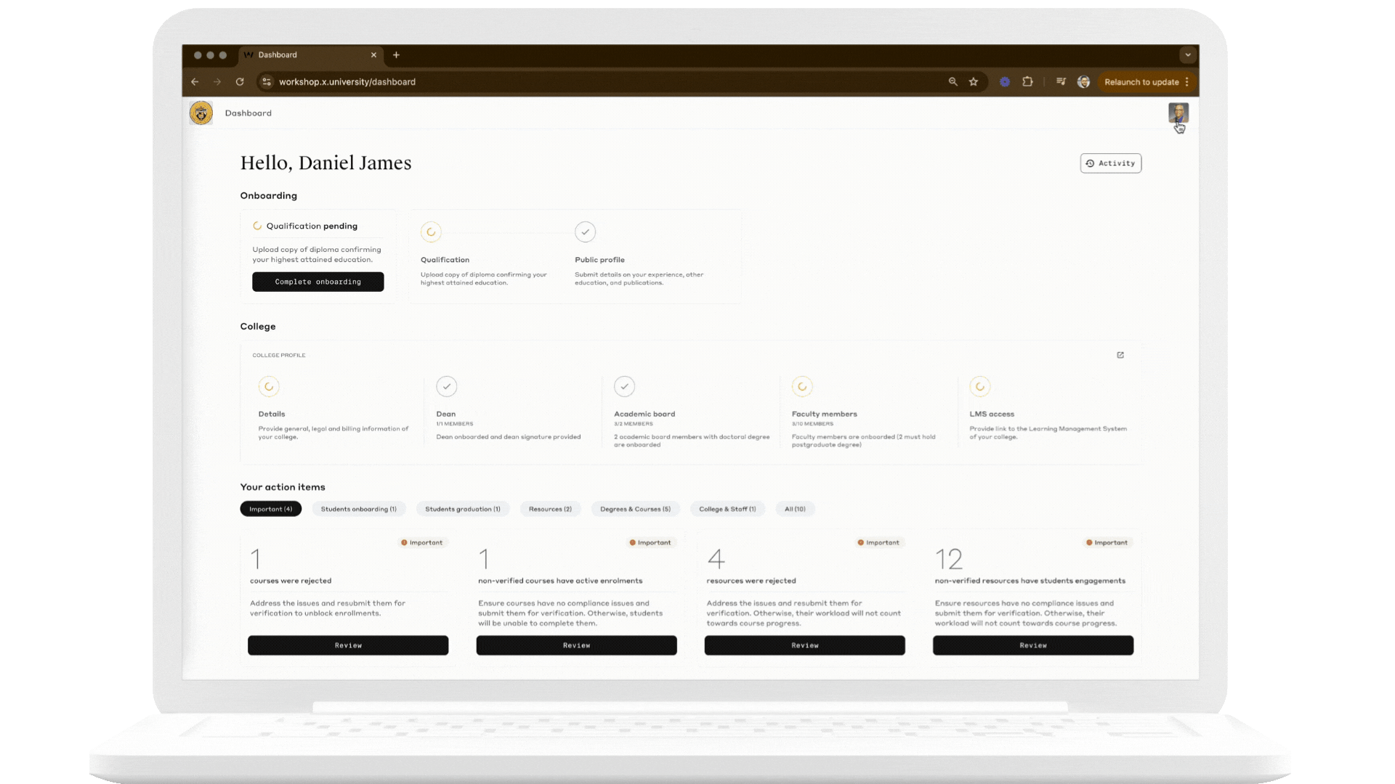Open the Activity button
1395x784 pixels.
point(1110,163)
